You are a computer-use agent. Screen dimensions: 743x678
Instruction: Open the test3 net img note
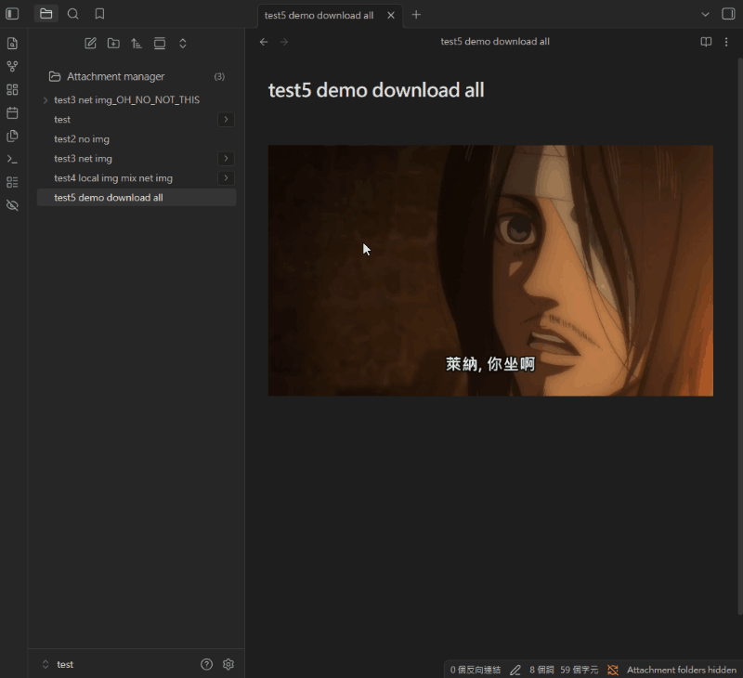[83, 159]
